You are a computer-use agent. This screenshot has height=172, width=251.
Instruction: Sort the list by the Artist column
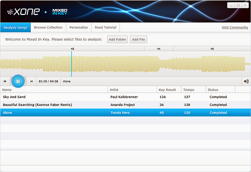pos(132,90)
